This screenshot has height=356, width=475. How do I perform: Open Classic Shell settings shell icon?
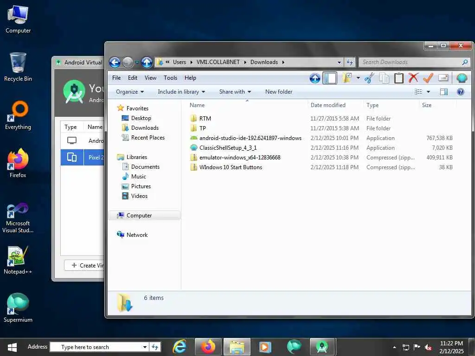462,78
